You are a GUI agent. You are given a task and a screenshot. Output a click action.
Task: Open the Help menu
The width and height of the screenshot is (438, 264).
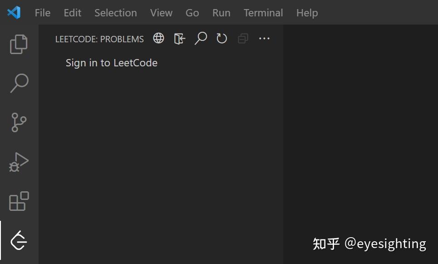307,13
